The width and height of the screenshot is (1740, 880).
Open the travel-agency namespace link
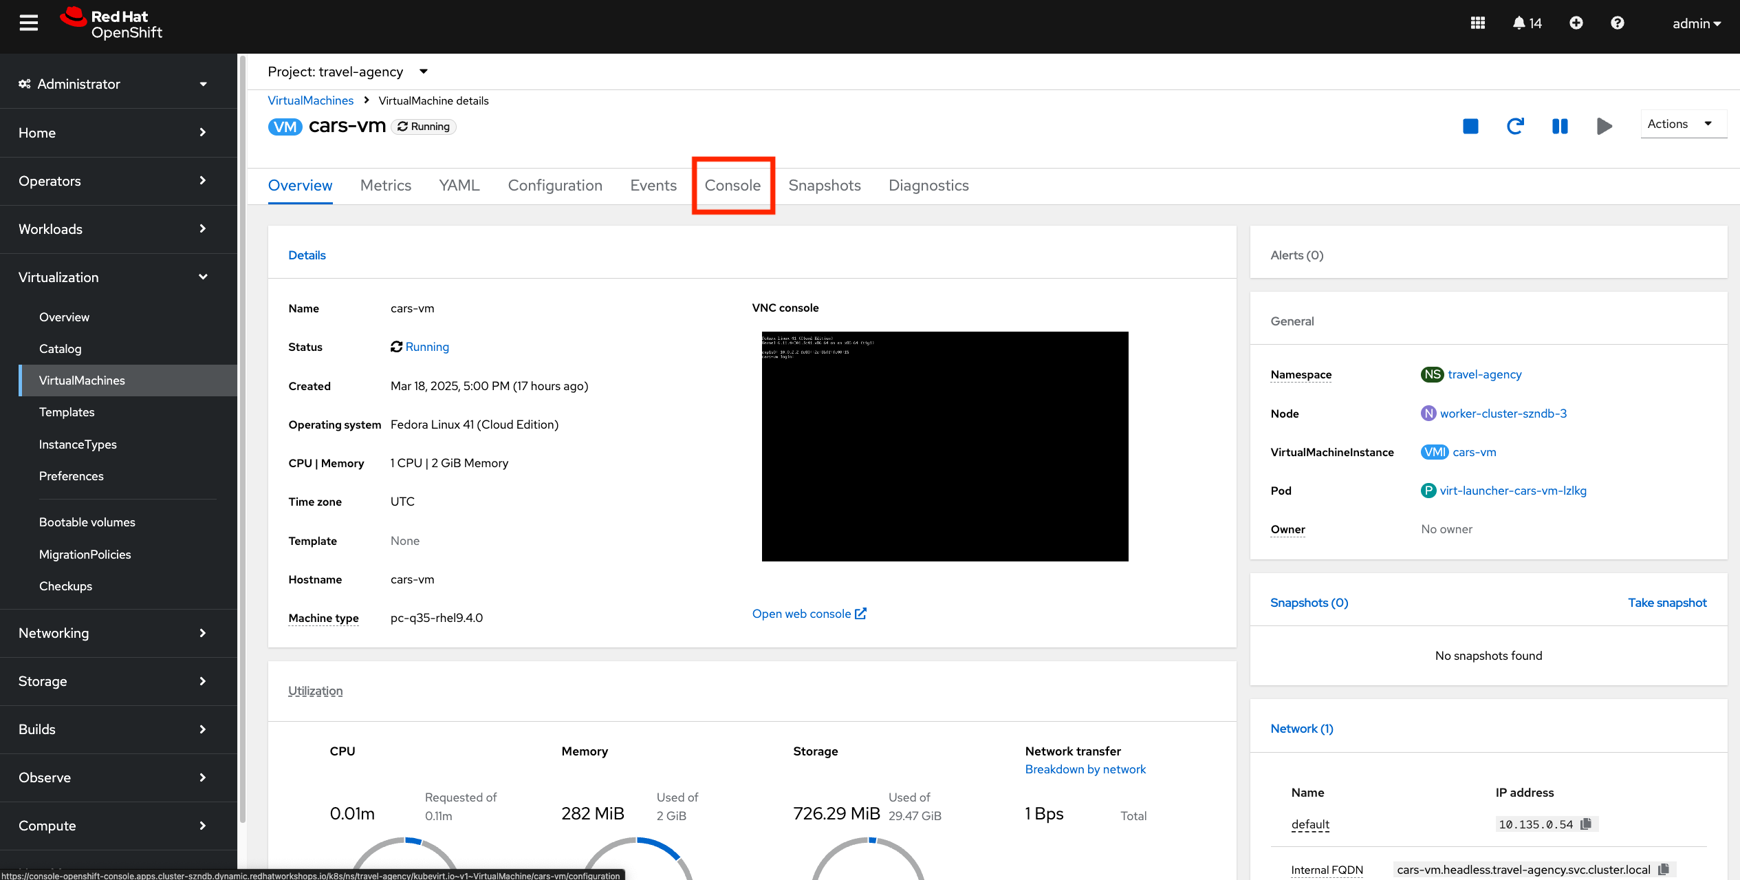click(x=1484, y=374)
